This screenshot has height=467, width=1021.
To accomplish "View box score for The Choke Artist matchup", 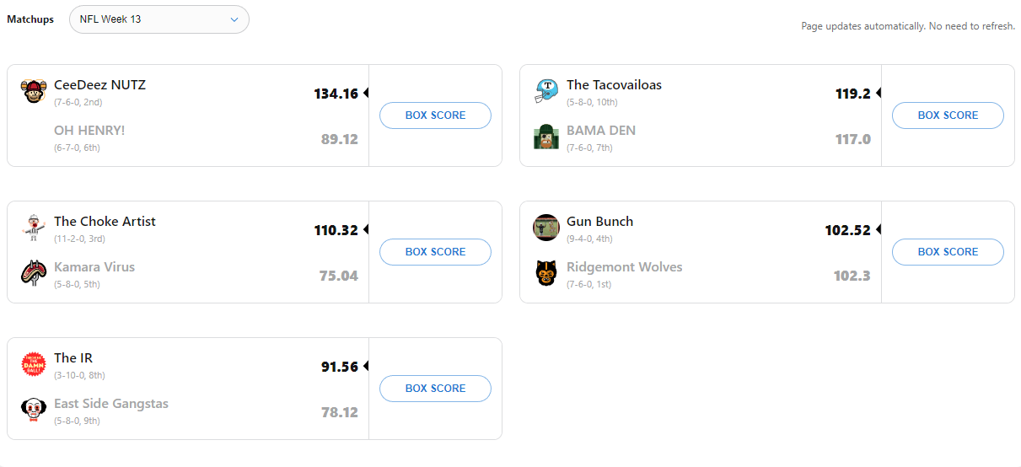I will coord(435,252).
